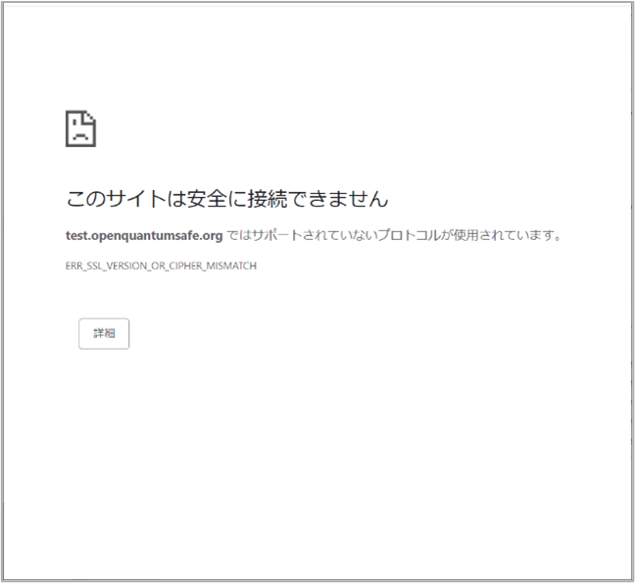The width and height of the screenshot is (635, 583).
Task: Click the sad face document icon
Action: point(80,128)
